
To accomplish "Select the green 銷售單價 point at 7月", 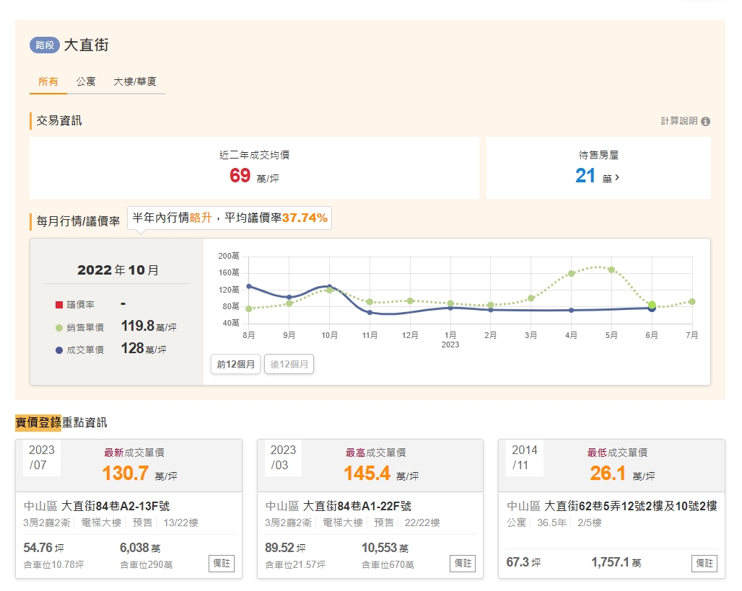I will click(x=692, y=301).
